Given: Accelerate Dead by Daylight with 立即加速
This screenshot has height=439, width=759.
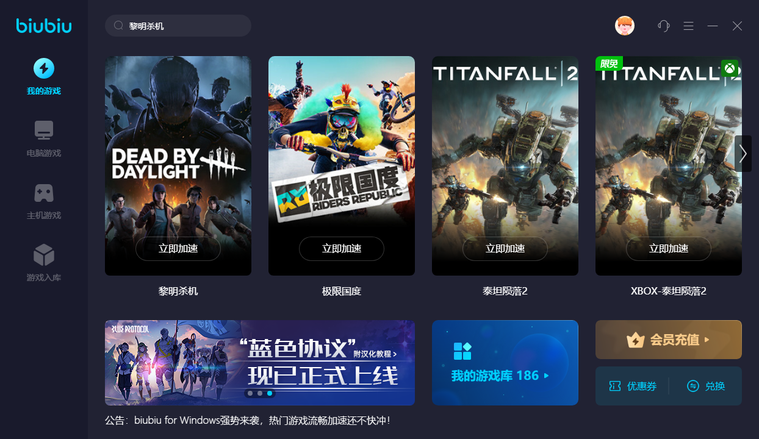Looking at the screenshot, I should [178, 249].
